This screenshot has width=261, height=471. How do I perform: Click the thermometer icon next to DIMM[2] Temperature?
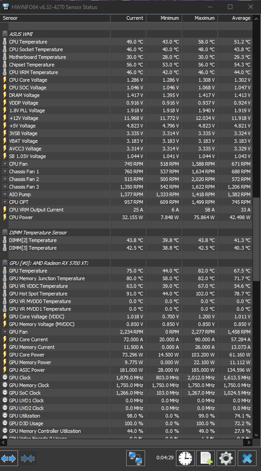[4, 240]
